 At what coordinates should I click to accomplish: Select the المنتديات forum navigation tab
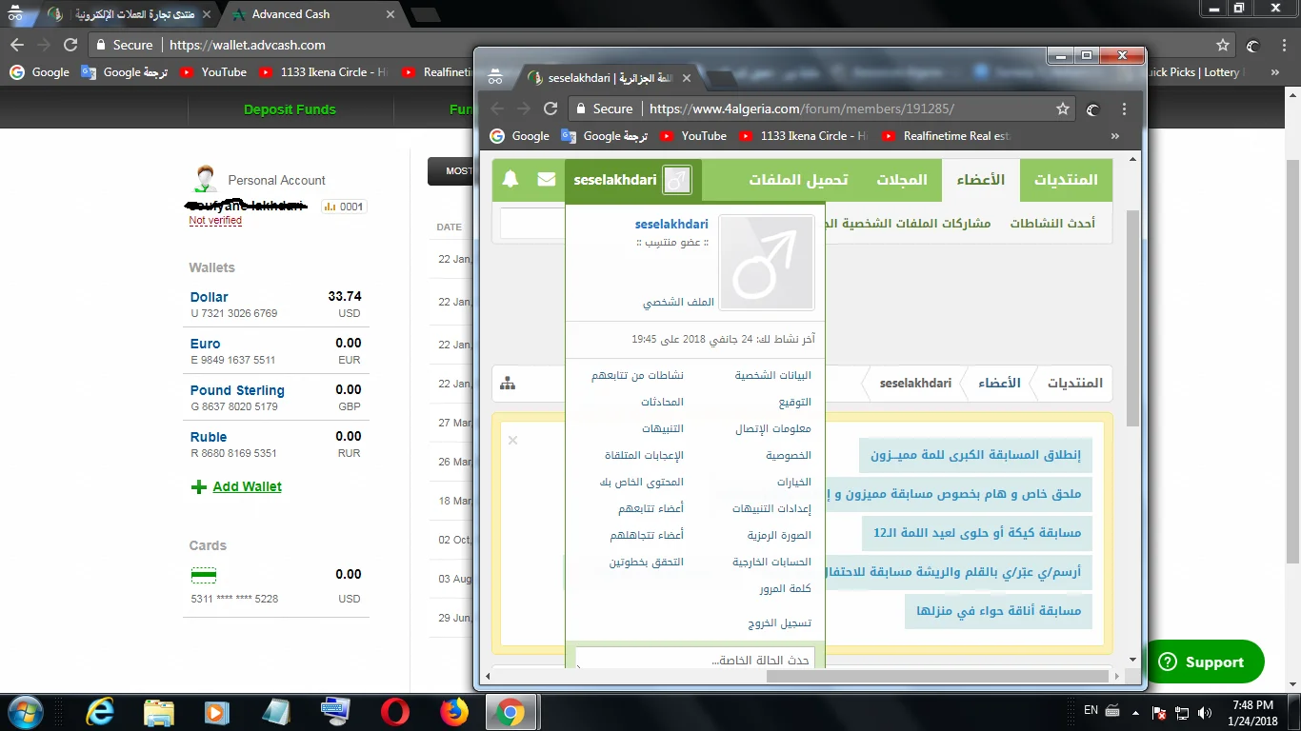tap(1066, 180)
